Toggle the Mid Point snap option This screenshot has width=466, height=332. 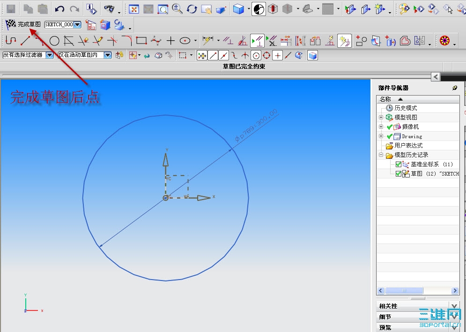pyautogui.click(x=224, y=55)
